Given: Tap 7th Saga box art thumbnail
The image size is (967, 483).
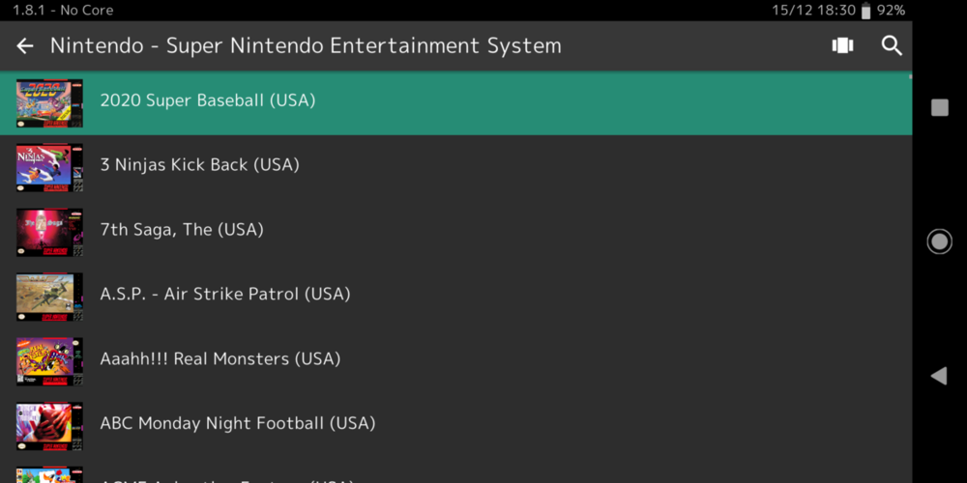Looking at the screenshot, I should pos(49,232).
